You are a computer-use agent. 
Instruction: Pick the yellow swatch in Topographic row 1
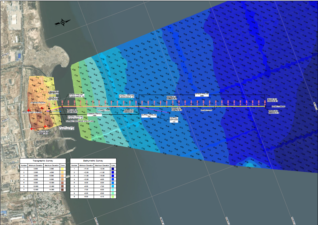62,169
